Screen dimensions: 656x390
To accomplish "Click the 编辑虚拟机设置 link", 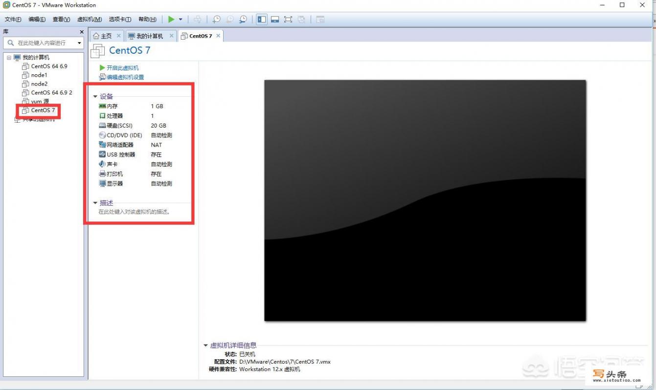I will [125, 77].
